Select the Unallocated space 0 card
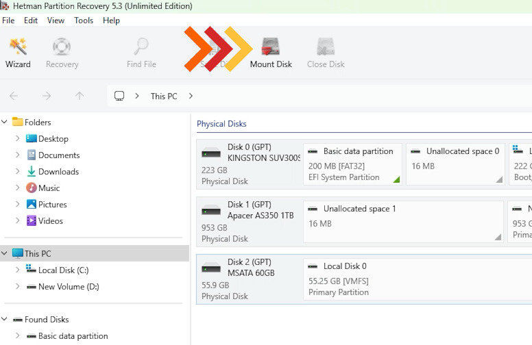The image size is (532, 345). 455,164
